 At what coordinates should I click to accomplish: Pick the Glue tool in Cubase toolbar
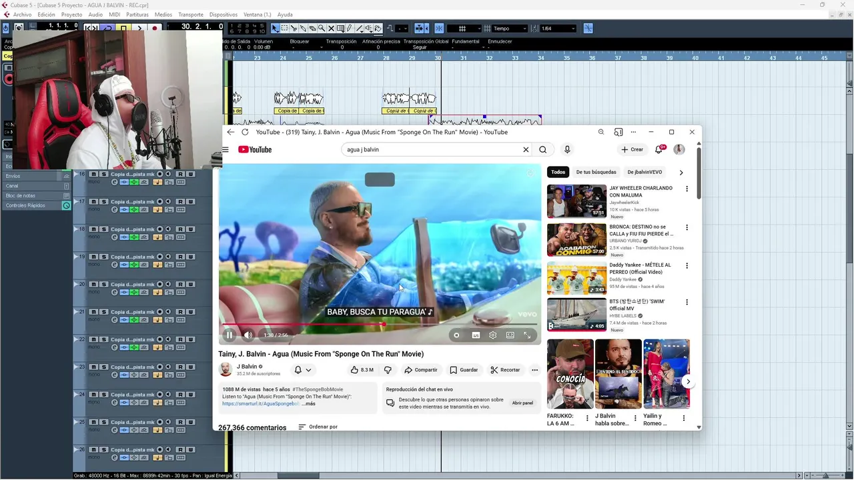[303, 29]
